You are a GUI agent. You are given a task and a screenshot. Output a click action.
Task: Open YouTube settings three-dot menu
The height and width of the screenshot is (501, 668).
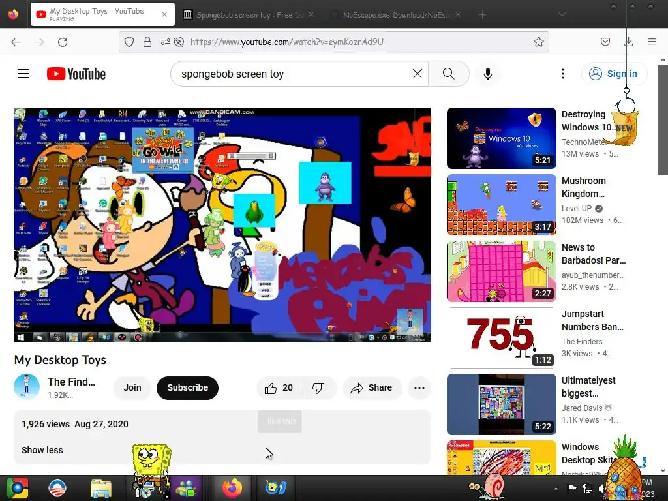pos(563,74)
